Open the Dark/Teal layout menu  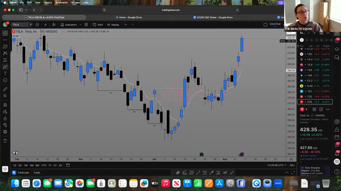coord(275,25)
